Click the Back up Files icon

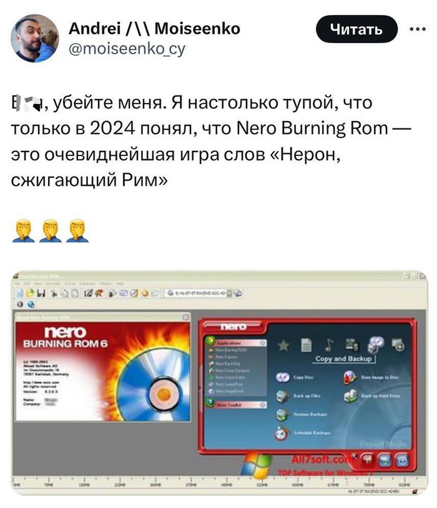point(282,396)
